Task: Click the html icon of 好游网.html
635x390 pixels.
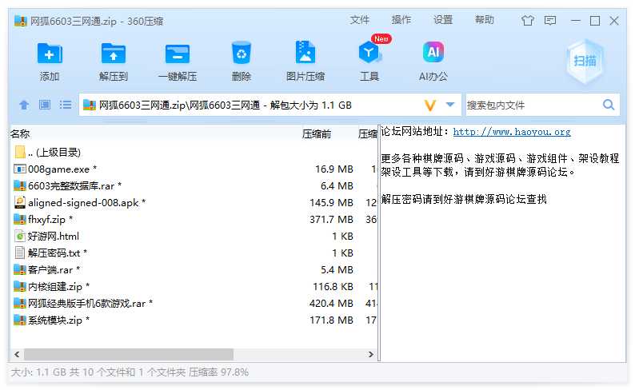Action: pyautogui.click(x=20, y=236)
